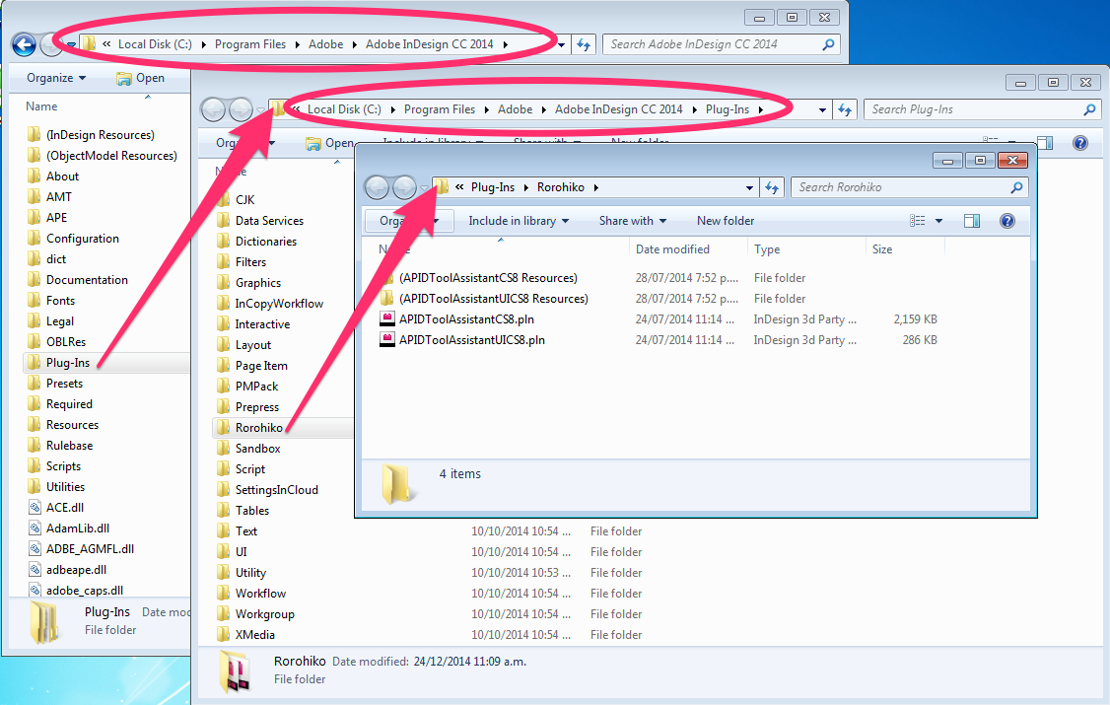Select the Rulebase folder

pos(69,446)
